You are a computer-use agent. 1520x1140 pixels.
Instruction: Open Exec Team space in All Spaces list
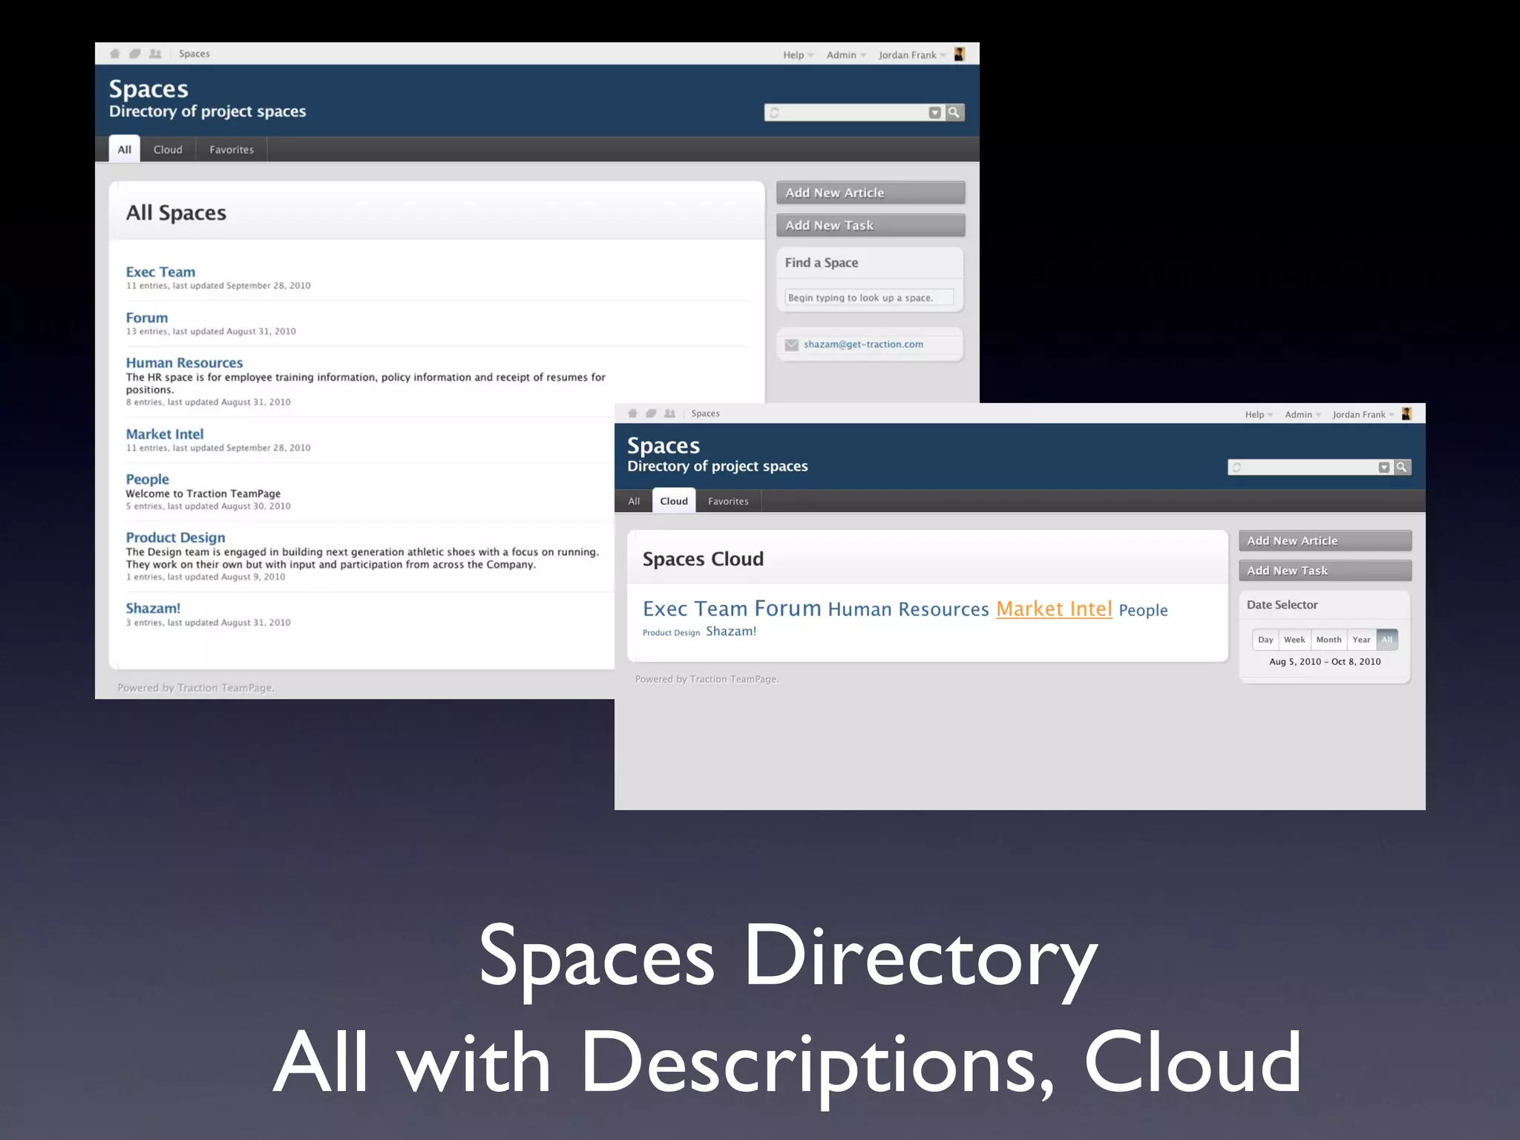coord(160,272)
